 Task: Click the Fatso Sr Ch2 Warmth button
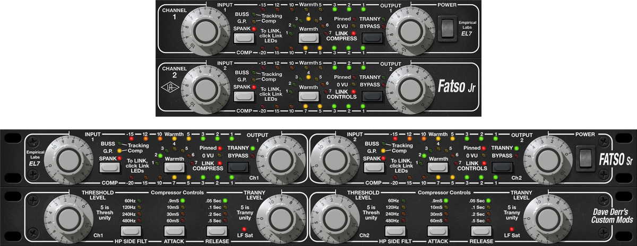click(x=438, y=168)
